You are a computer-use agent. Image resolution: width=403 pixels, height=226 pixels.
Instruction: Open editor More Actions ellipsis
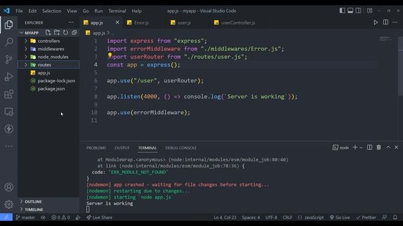(x=395, y=23)
